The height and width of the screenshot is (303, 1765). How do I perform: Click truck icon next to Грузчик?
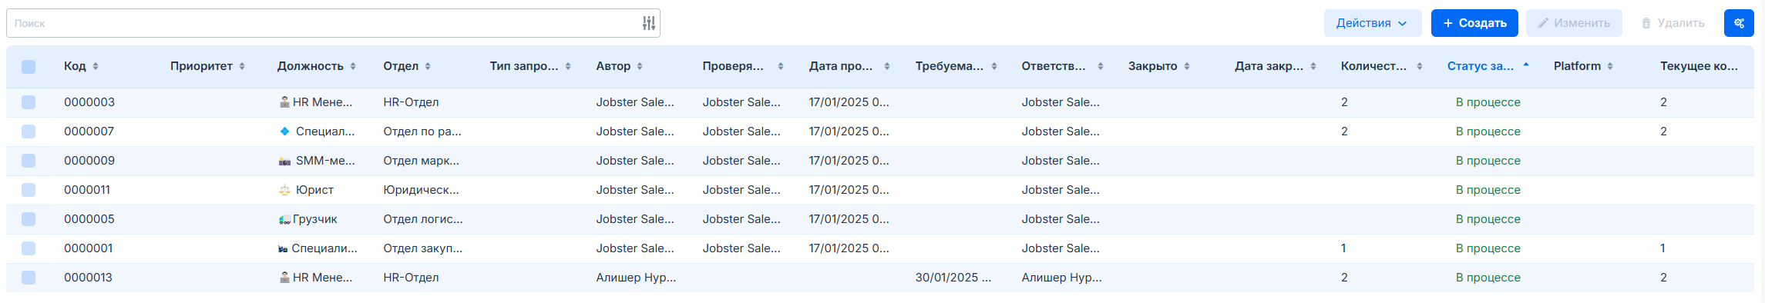coord(284,219)
